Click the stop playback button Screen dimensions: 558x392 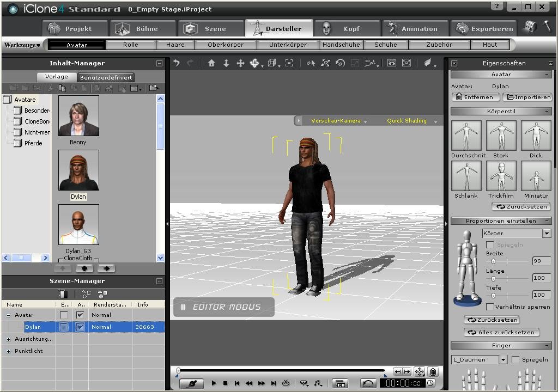pyautogui.click(x=225, y=383)
